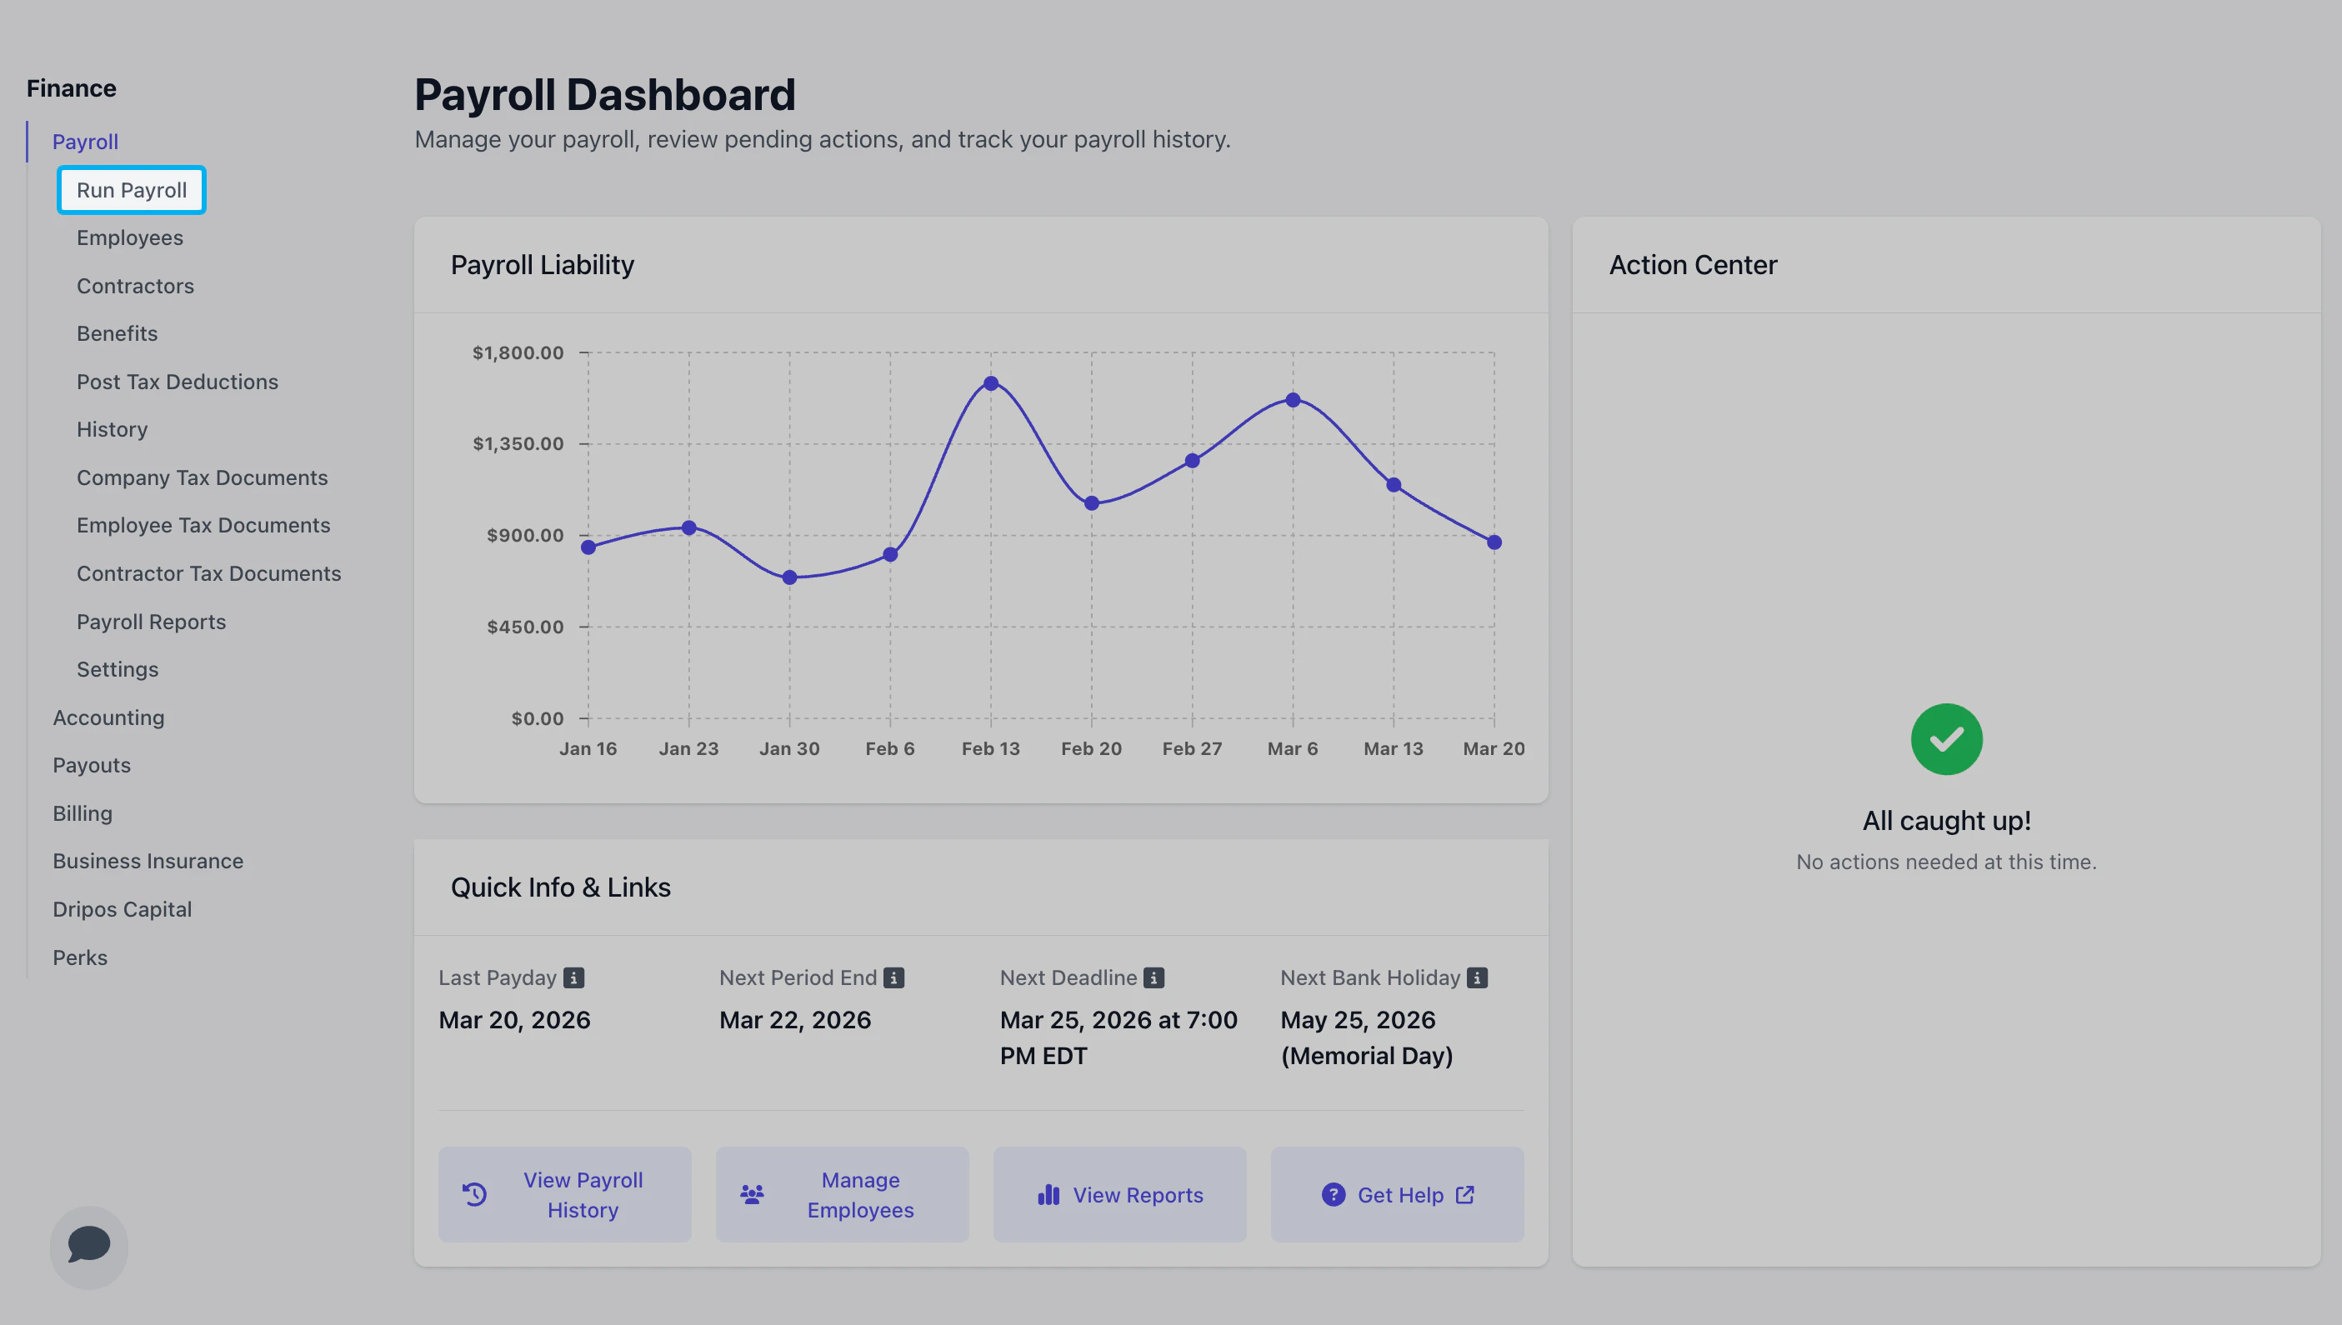Screen dimensions: 2342x1325
Task: Open the Accounting section
Action: (x=108, y=717)
